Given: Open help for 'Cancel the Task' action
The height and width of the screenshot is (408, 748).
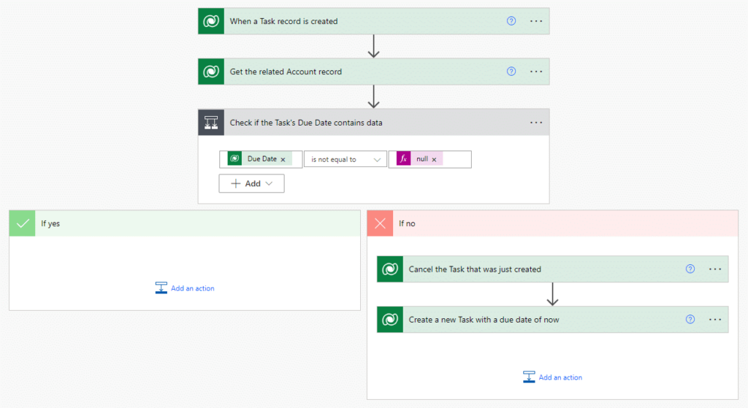Looking at the screenshot, I should coord(690,269).
